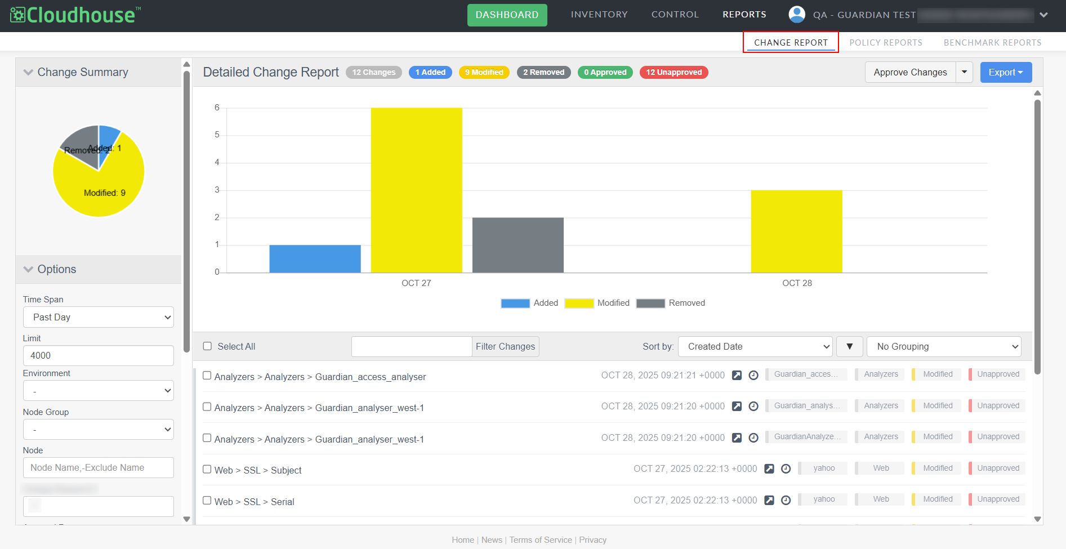
Task: Select checkbox for Web SSL Subject row
Action: [207, 469]
